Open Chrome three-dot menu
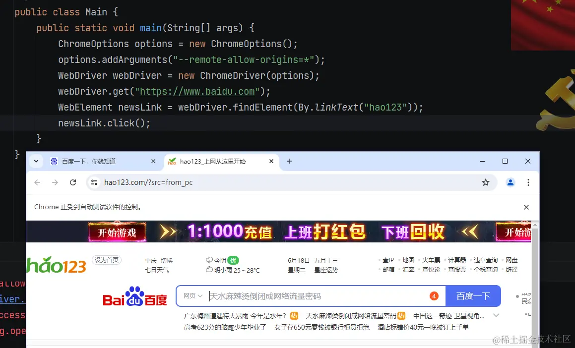The height and width of the screenshot is (348, 575). tap(528, 182)
